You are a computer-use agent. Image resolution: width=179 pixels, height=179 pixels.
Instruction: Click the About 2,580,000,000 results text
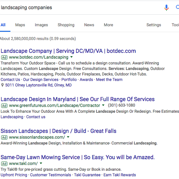(x=38, y=39)
